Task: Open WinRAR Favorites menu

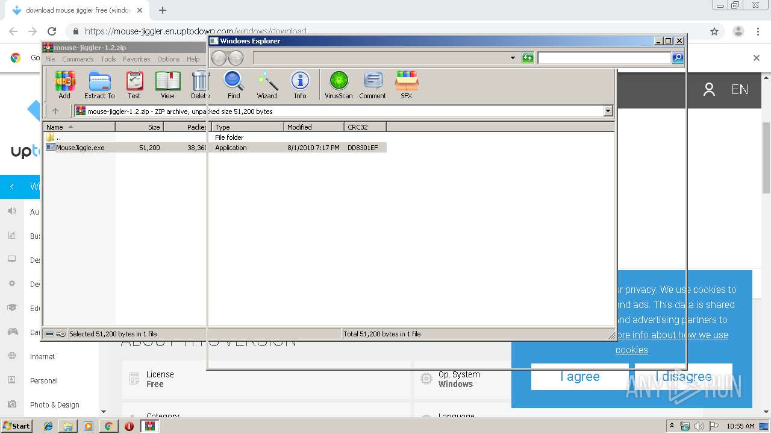Action: pos(137,59)
